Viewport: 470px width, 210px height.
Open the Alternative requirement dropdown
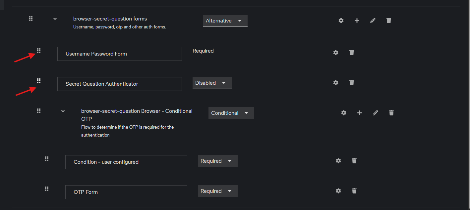tap(225, 21)
